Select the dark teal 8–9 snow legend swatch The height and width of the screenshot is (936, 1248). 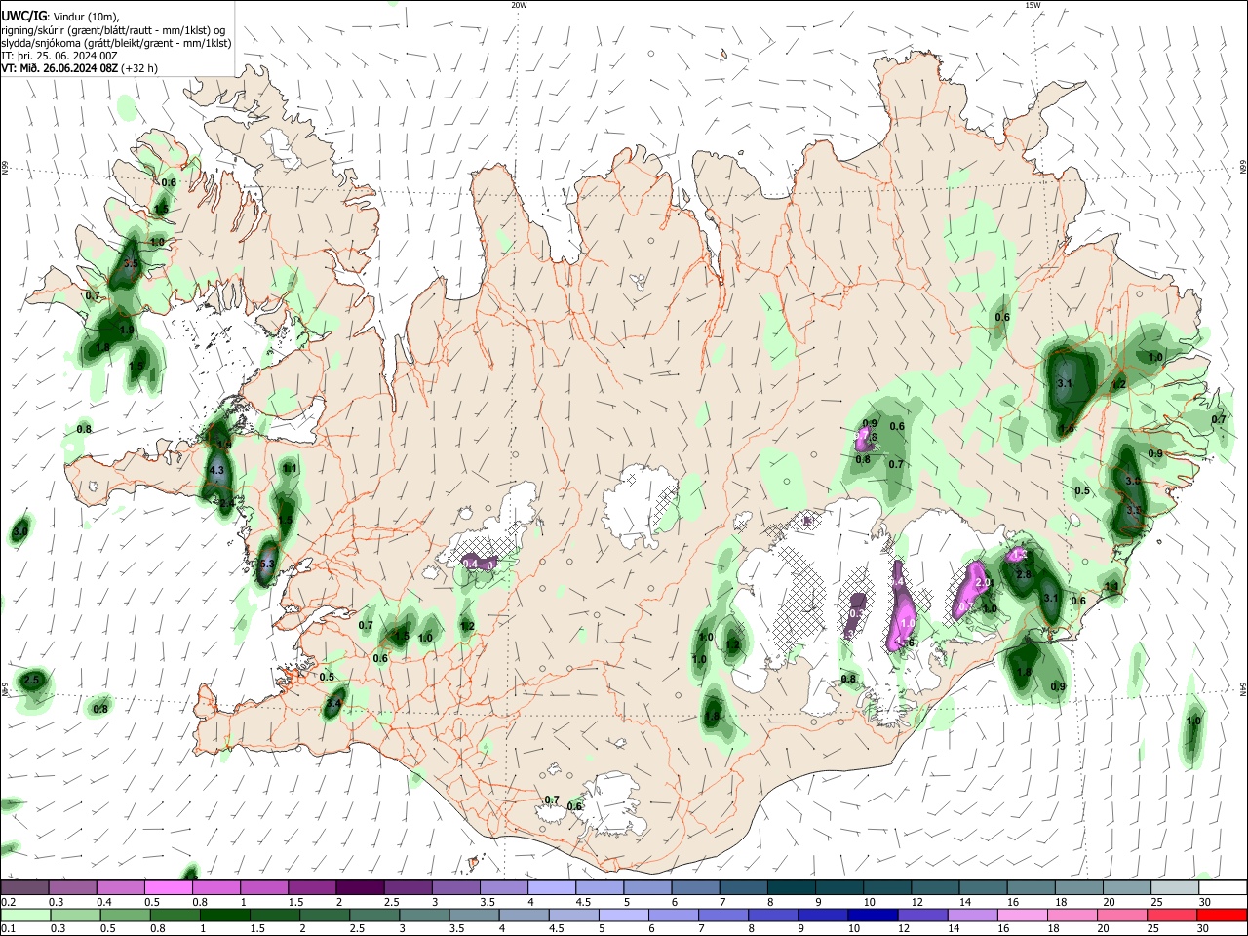pyautogui.click(x=791, y=887)
